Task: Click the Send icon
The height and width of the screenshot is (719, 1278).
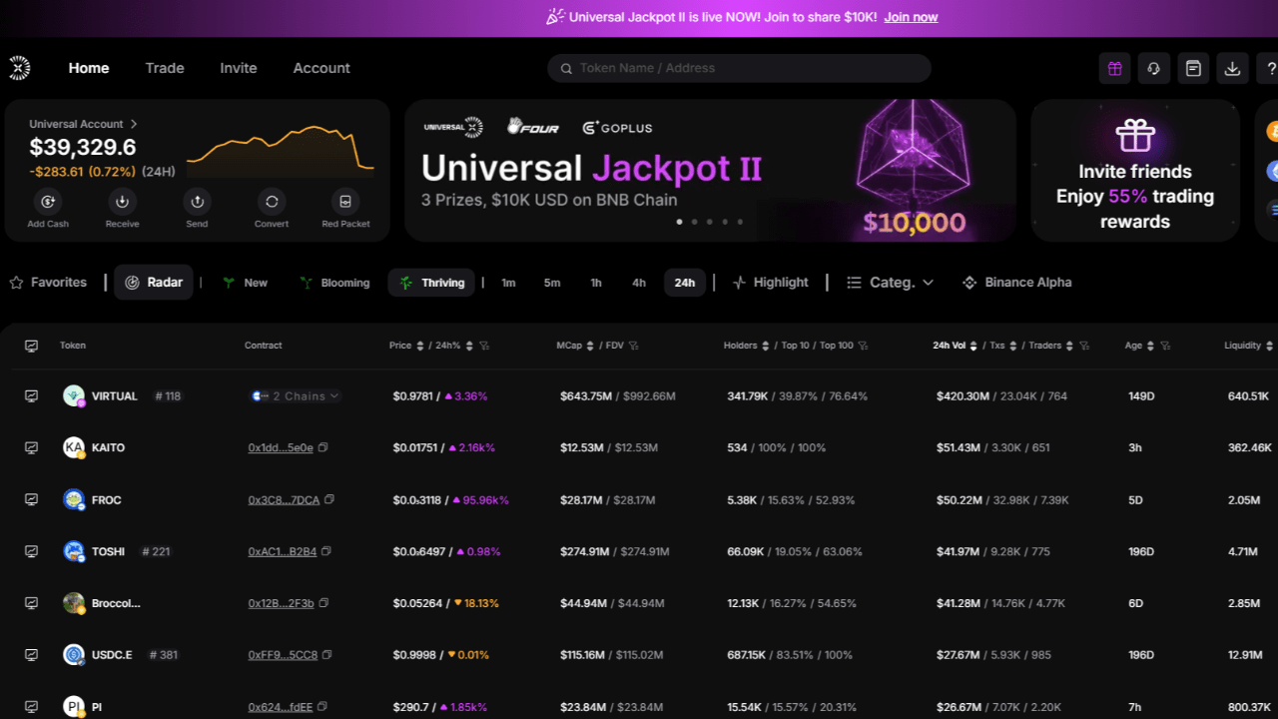Action: 197,201
